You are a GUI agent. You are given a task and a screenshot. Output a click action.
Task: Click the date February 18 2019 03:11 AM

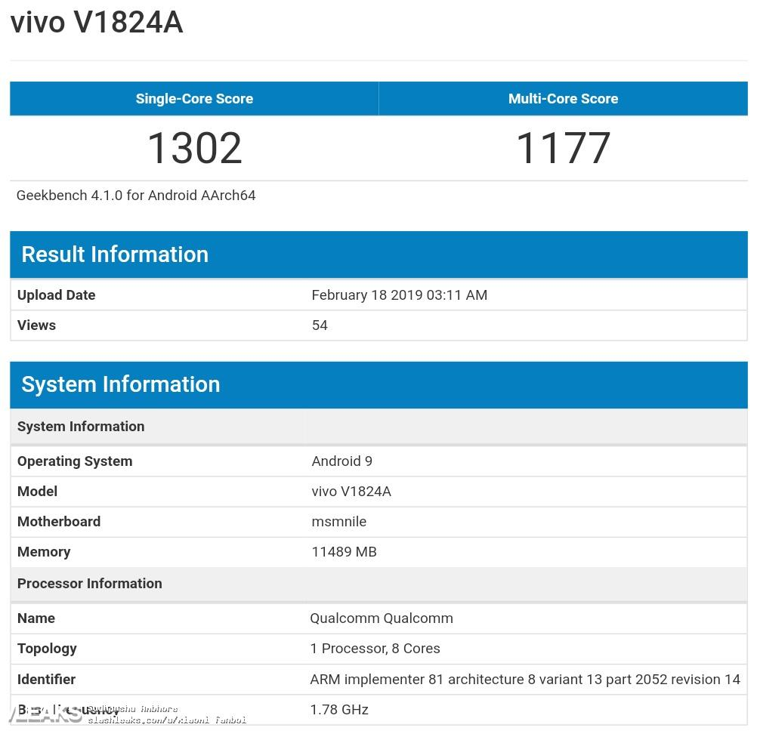pyautogui.click(x=399, y=295)
